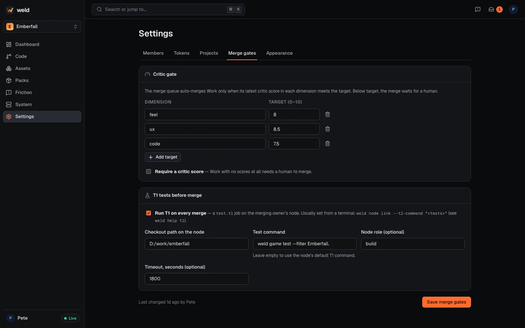
Task: Click the Checkout path on the node field
Action: point(197,244)
